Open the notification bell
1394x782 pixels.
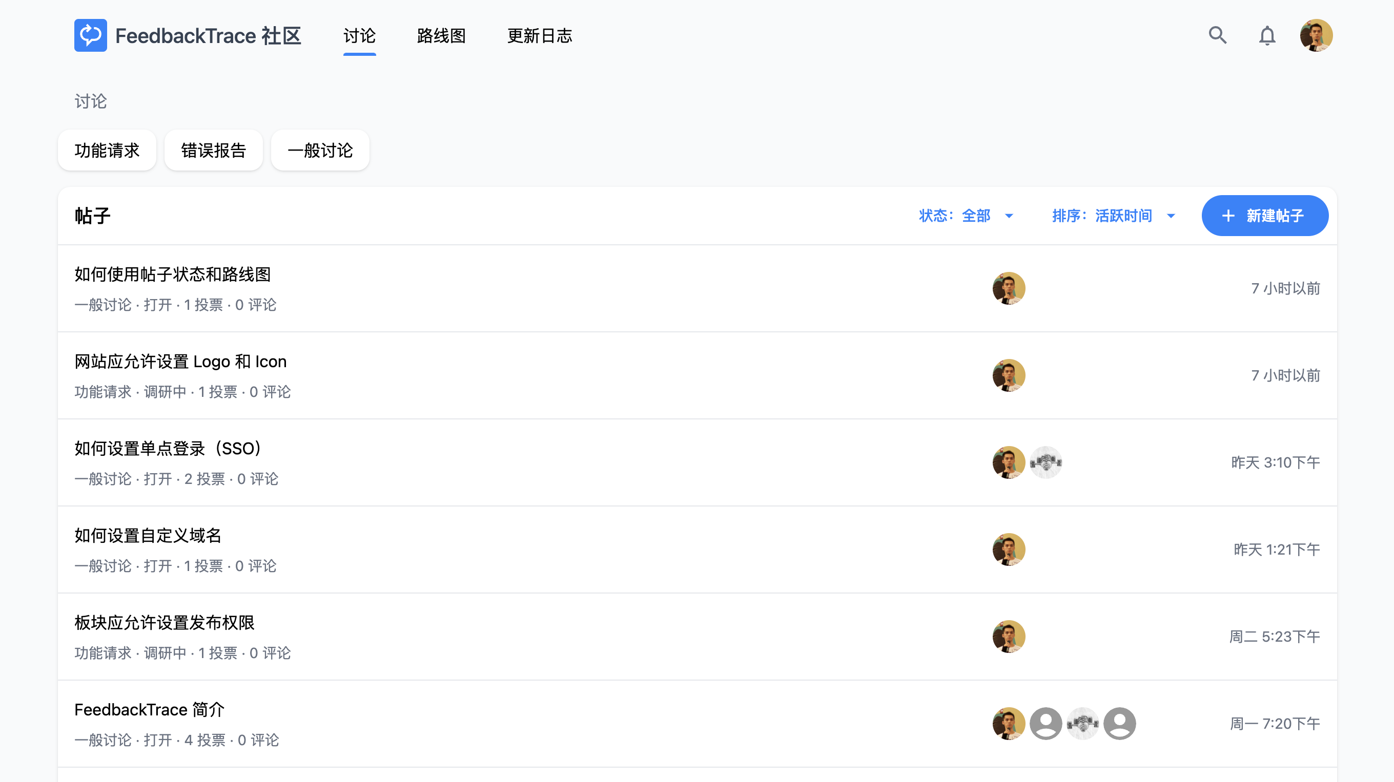click(1267, 35)
